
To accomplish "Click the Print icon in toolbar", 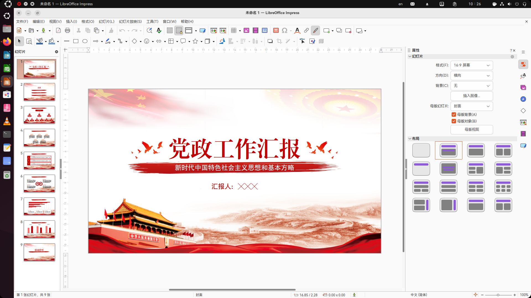I will 67,31.
